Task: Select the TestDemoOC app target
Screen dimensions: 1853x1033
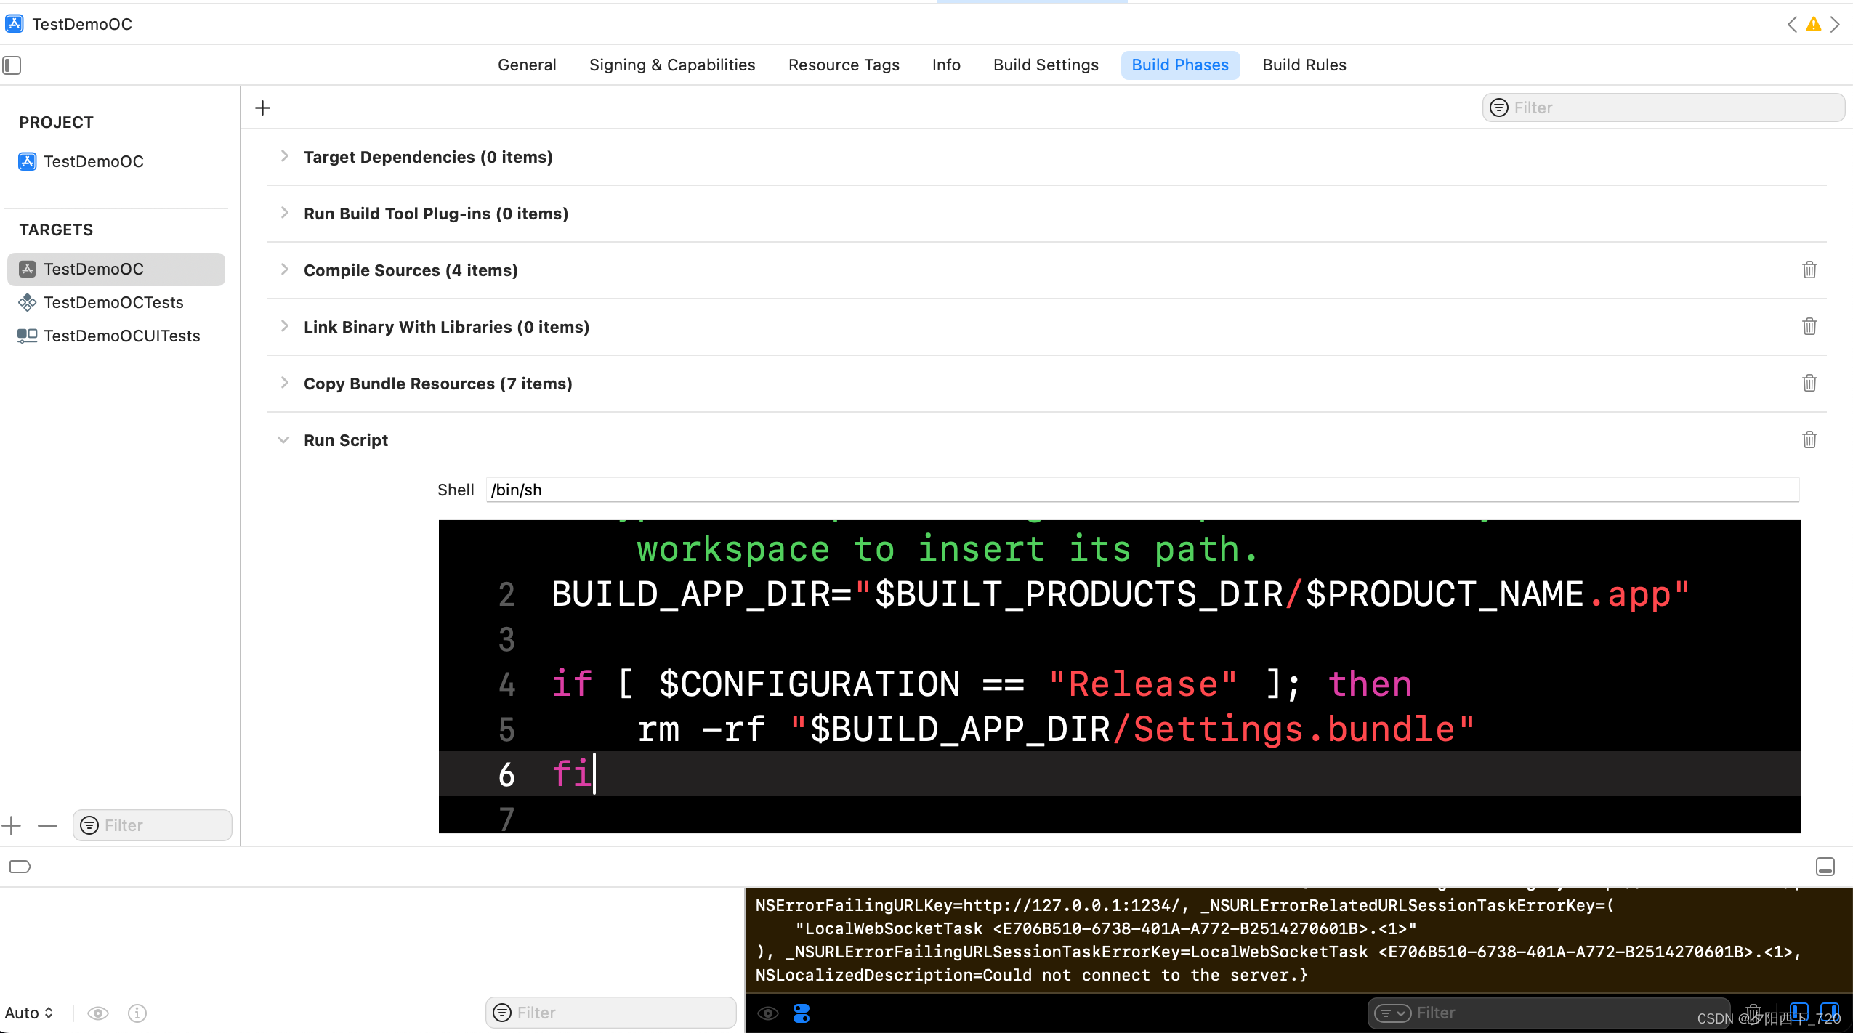Action: (x=116, y=269)
